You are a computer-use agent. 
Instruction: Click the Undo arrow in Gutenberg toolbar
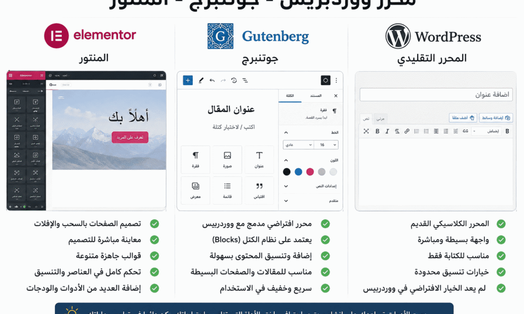click(212, 81)
